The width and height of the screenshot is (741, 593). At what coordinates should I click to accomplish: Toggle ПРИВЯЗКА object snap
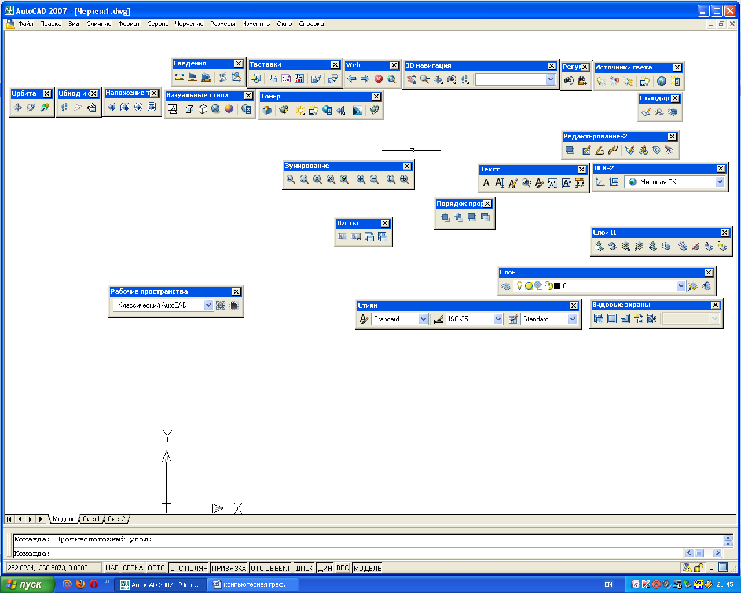[229, 568]
